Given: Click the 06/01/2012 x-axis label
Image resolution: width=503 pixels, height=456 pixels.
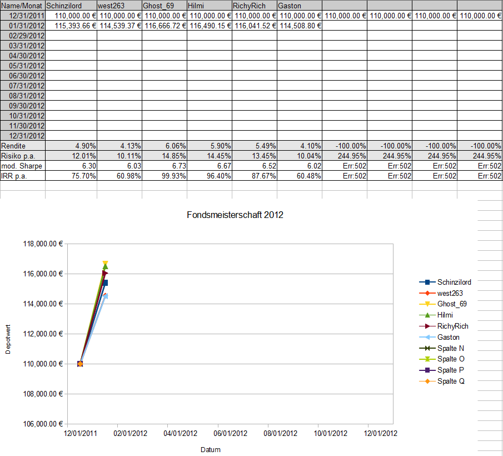Looking at the screenshot, I should [230, 433].
